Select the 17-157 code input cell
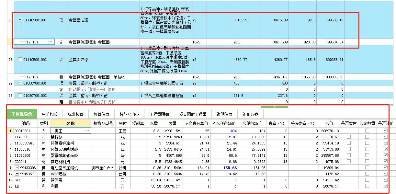The width and height of the screenshot is (396, 194). click(34, 42)
